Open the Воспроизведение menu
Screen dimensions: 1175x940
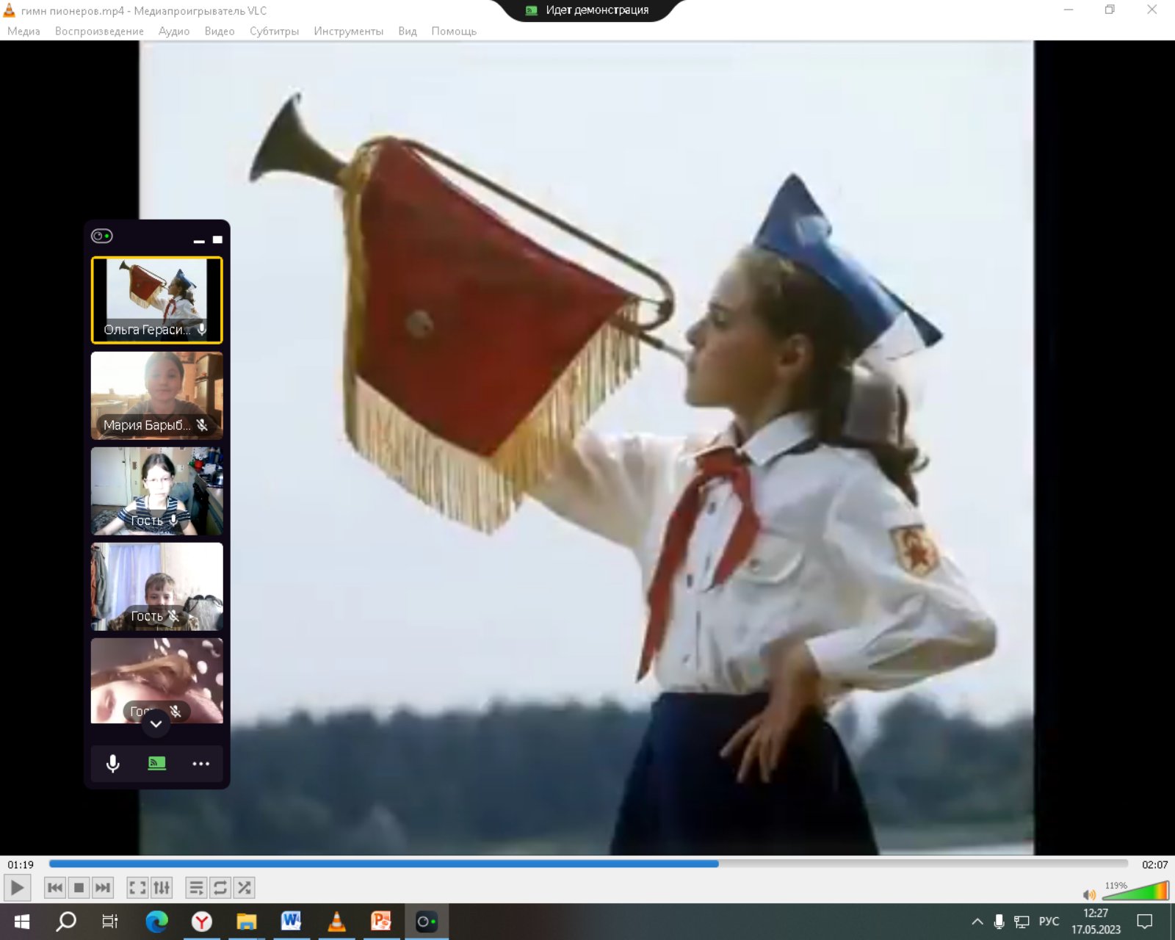point(99,31)
